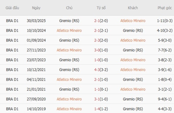Open Atletico Mineiro away team on 21/01/2021
The width and height of the screenshot is (174, 113).
pyautogui.click(x=133, y=89)
